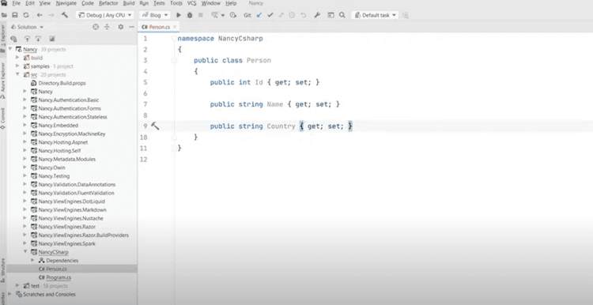593x305 pixels.
Task: Click the Open folder icon in toolbar
Action: click(4, 16)
